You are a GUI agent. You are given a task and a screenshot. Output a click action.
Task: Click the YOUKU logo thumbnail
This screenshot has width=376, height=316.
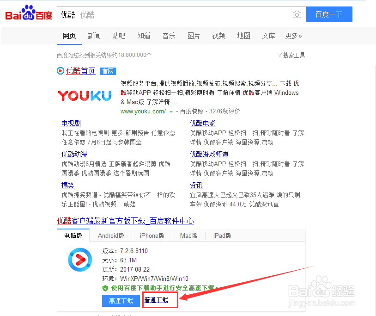[x=85, y=95]
